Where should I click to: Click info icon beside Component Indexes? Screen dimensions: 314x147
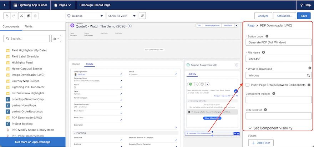pyautogui.click(x=274, y=93)
